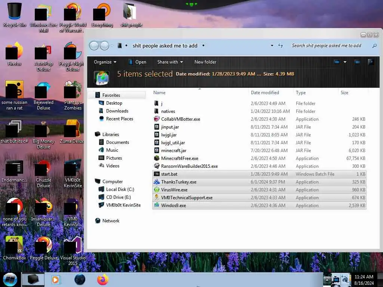383x287 pixels.
Task: Select CD Drive (E:) in navigation pane
Action: (118, 197)
